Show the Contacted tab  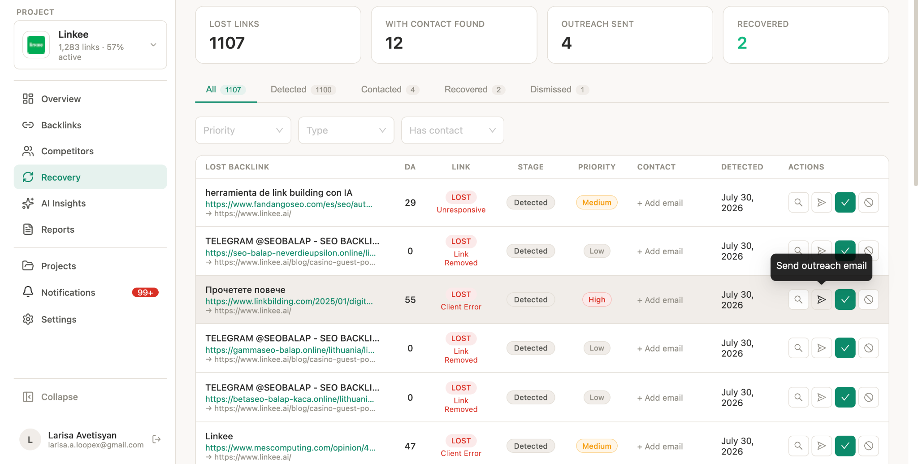[x=390, y=90]
